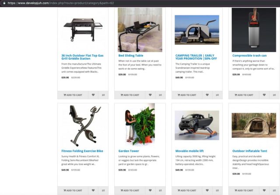The width and height of the screenshot is (280, 195).
Task: Add Gas Grill Griddle Station to wishlist
Action: (93, 95)
